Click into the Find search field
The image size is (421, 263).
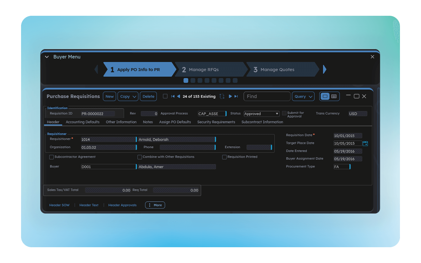[267, 96]
